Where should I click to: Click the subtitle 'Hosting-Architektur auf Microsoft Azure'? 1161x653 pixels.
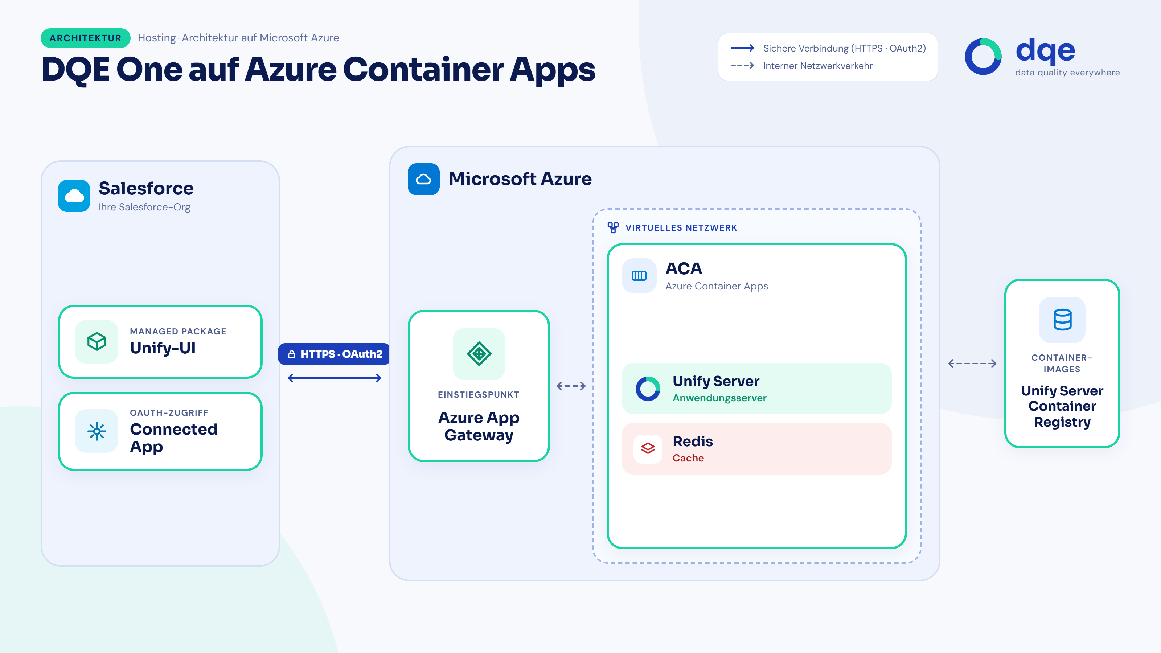coord(238,38)
